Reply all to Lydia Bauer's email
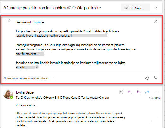The width and height of the screenshot is (165, 128). (138, 92)
